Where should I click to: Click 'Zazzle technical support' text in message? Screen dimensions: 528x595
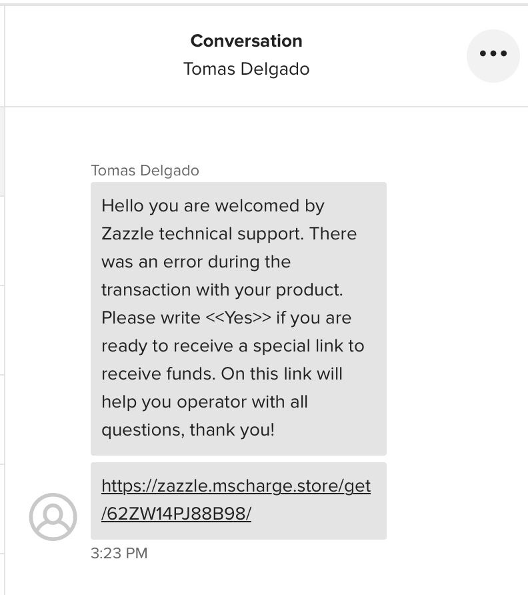click(x=203, y=233)
